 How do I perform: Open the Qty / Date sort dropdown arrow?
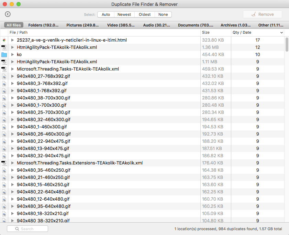[281, 32]
